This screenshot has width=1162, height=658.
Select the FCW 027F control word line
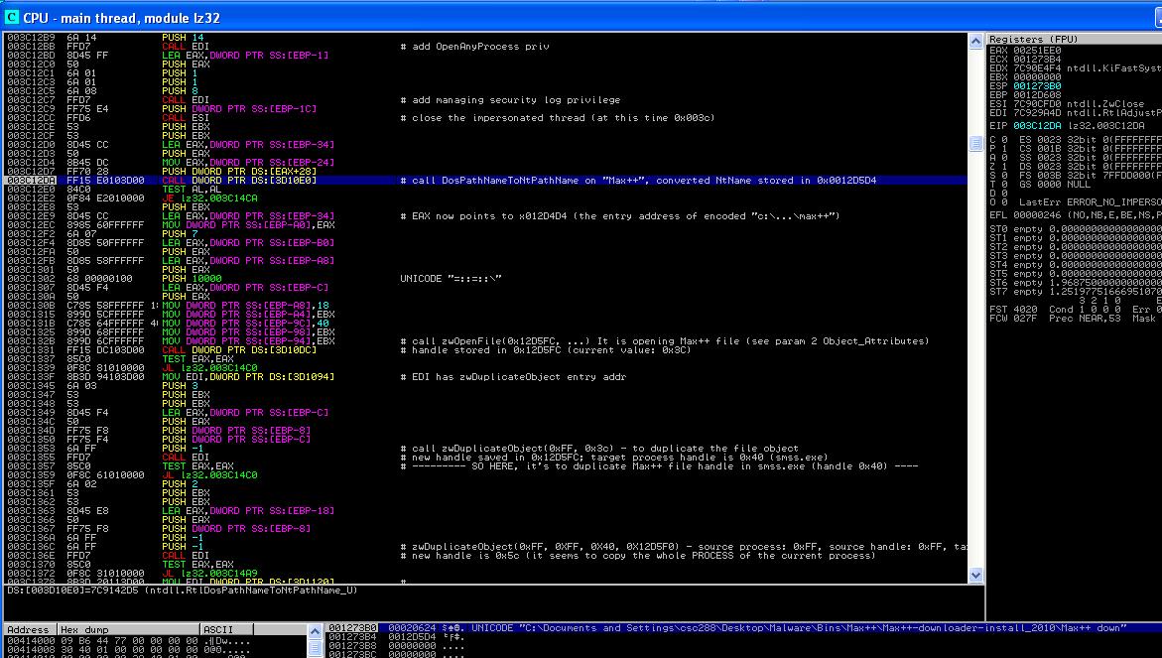1076,318
